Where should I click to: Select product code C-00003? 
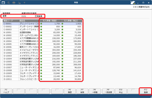tap(8, 29)
